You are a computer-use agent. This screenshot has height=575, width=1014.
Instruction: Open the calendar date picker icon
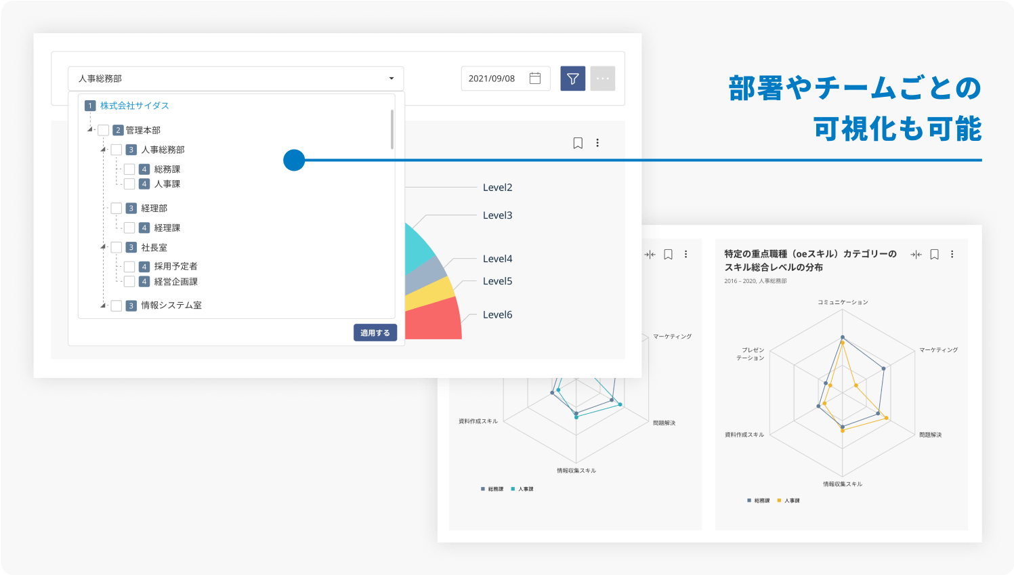(534, 79)
